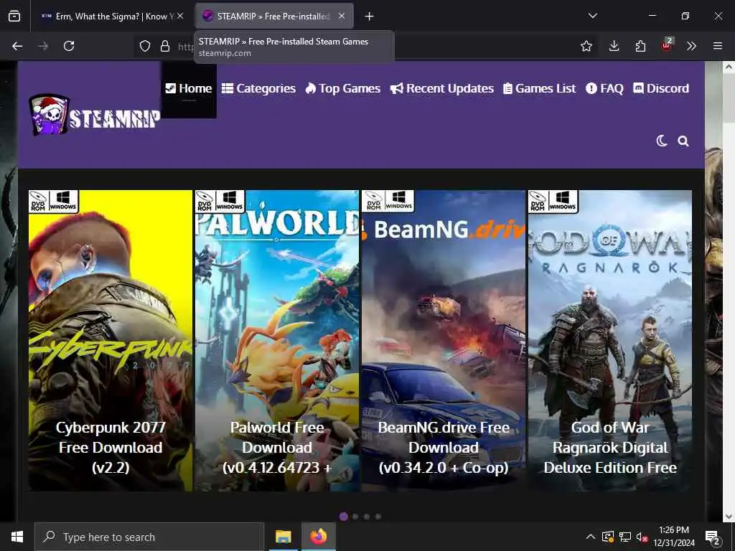This screenshot has height=551, width=735.
Task: List all tabs dropdown arrow
Action: coord(592,16)
